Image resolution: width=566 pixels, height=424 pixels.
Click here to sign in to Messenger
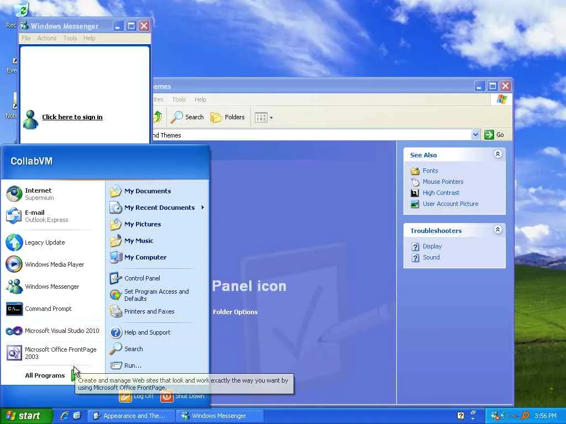pos(72,117)
